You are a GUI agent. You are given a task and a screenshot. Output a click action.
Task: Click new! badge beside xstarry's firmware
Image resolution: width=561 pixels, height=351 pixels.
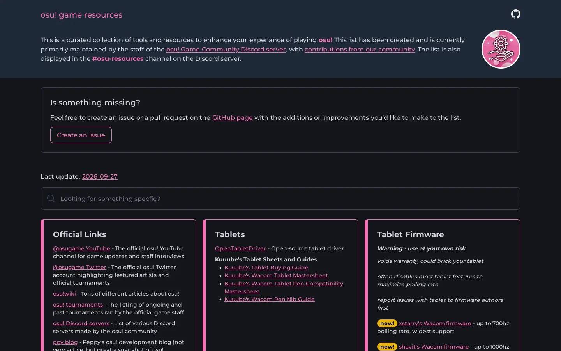[387, 323]
